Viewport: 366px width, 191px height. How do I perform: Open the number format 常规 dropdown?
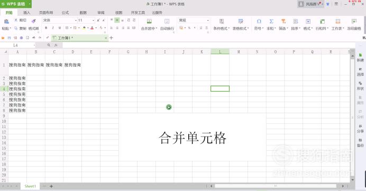pyautogui.click(x=208, y=21)
